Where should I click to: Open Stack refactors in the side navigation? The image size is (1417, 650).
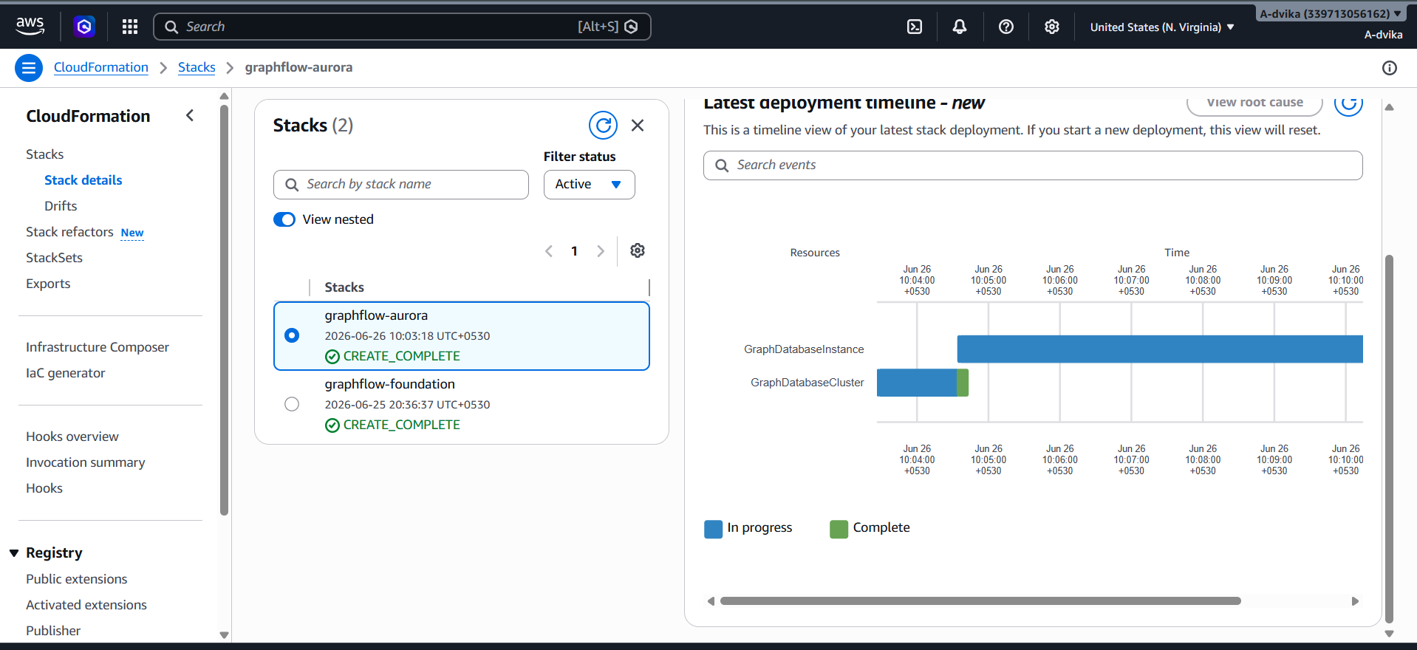coord(69,232)
